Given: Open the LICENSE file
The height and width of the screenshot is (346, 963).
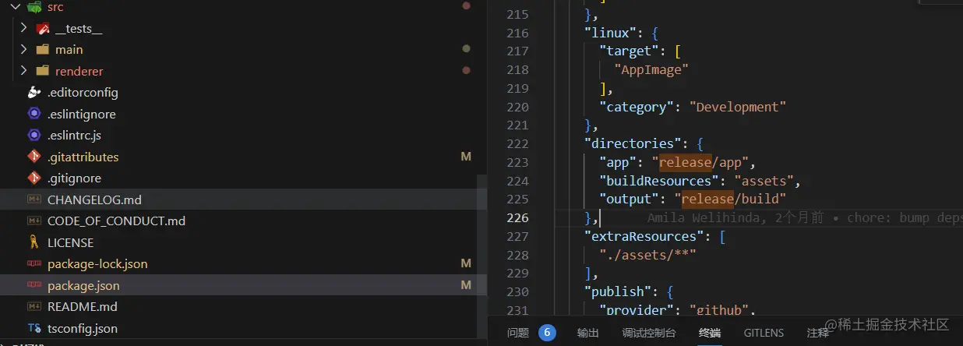Looking at the screenshot, I should coord(70,242).
